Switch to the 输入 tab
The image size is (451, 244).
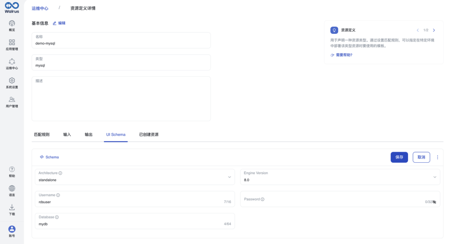(x=67, y=134)
